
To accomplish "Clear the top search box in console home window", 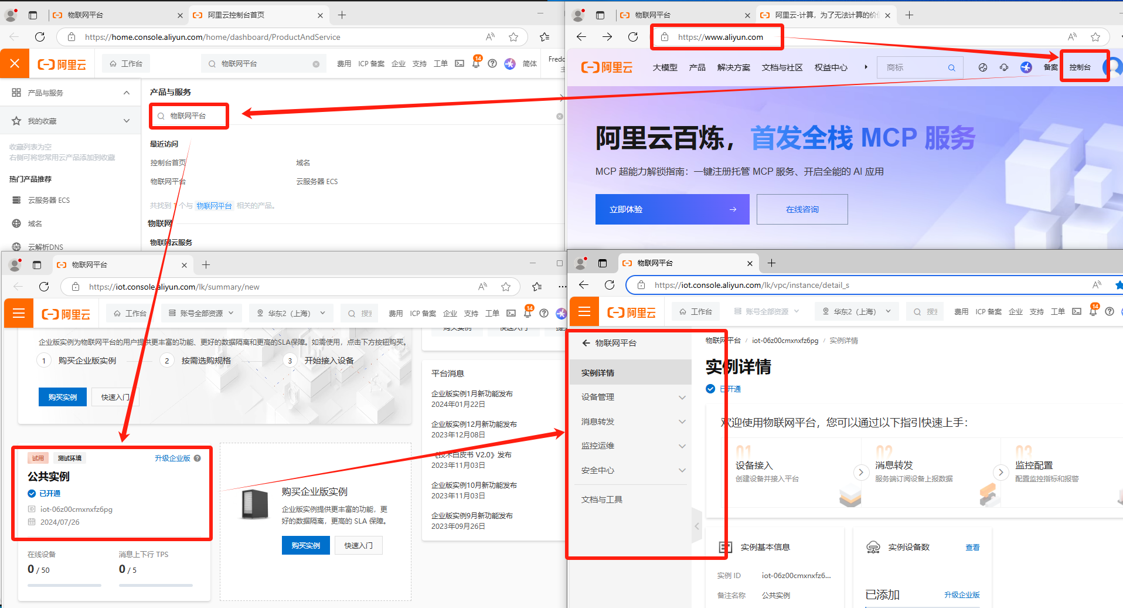I will point(316,64).
